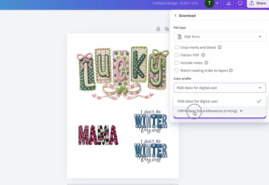Viewport: 269px width, 185px height.
Task: Choose CMYK (best for professional printing)
Action: (207, 111)
